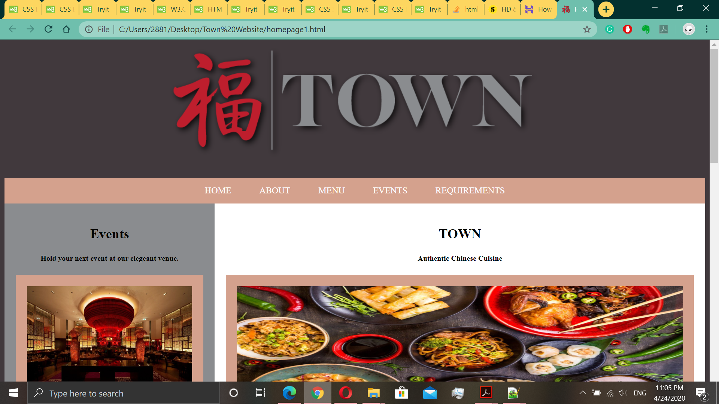
Task: Click the scrollbar up arrow
Action: [714, 44]
